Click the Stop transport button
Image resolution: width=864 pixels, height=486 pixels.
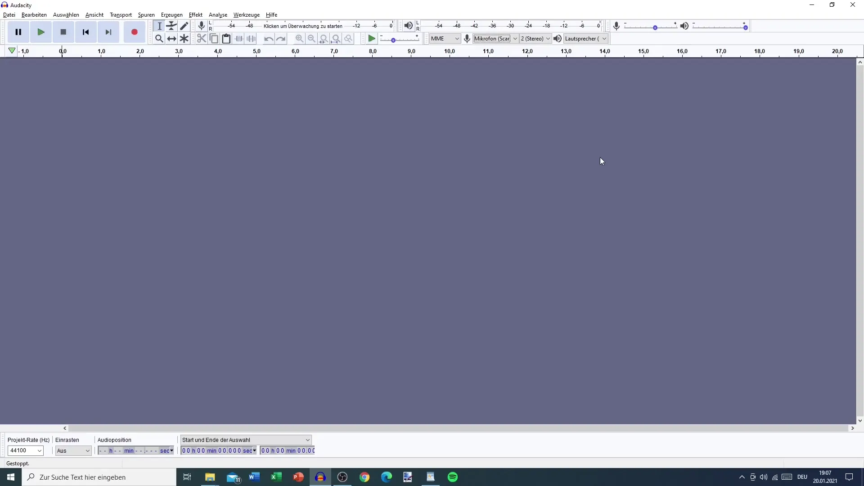[63, 32]
